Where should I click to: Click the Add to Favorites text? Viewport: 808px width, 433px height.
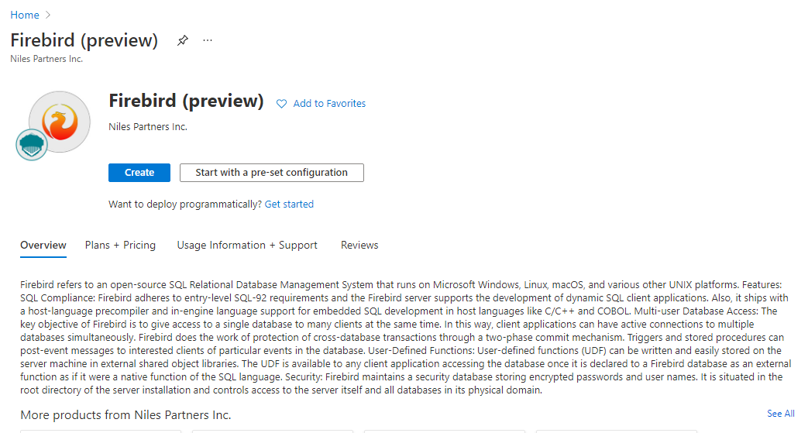329,104
